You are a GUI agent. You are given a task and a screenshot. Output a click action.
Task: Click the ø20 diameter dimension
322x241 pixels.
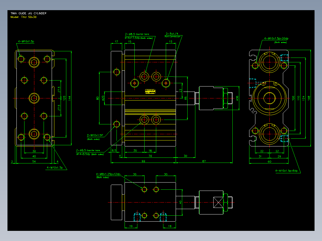(x=103, y=98)
